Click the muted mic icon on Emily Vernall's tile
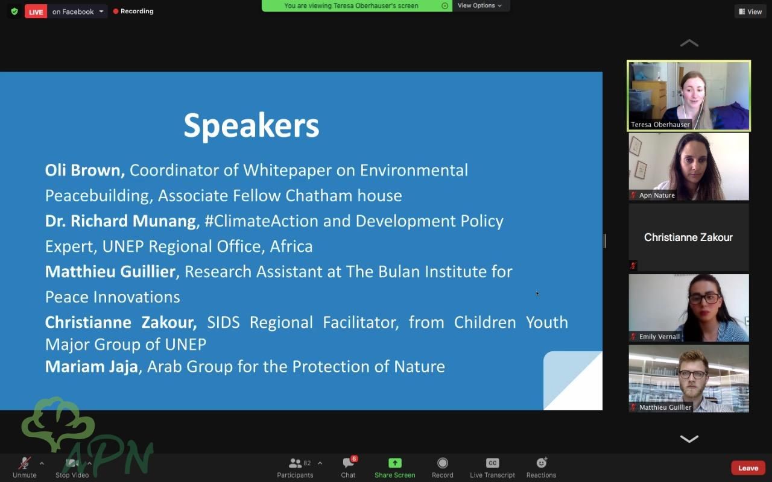 (633, 336)
